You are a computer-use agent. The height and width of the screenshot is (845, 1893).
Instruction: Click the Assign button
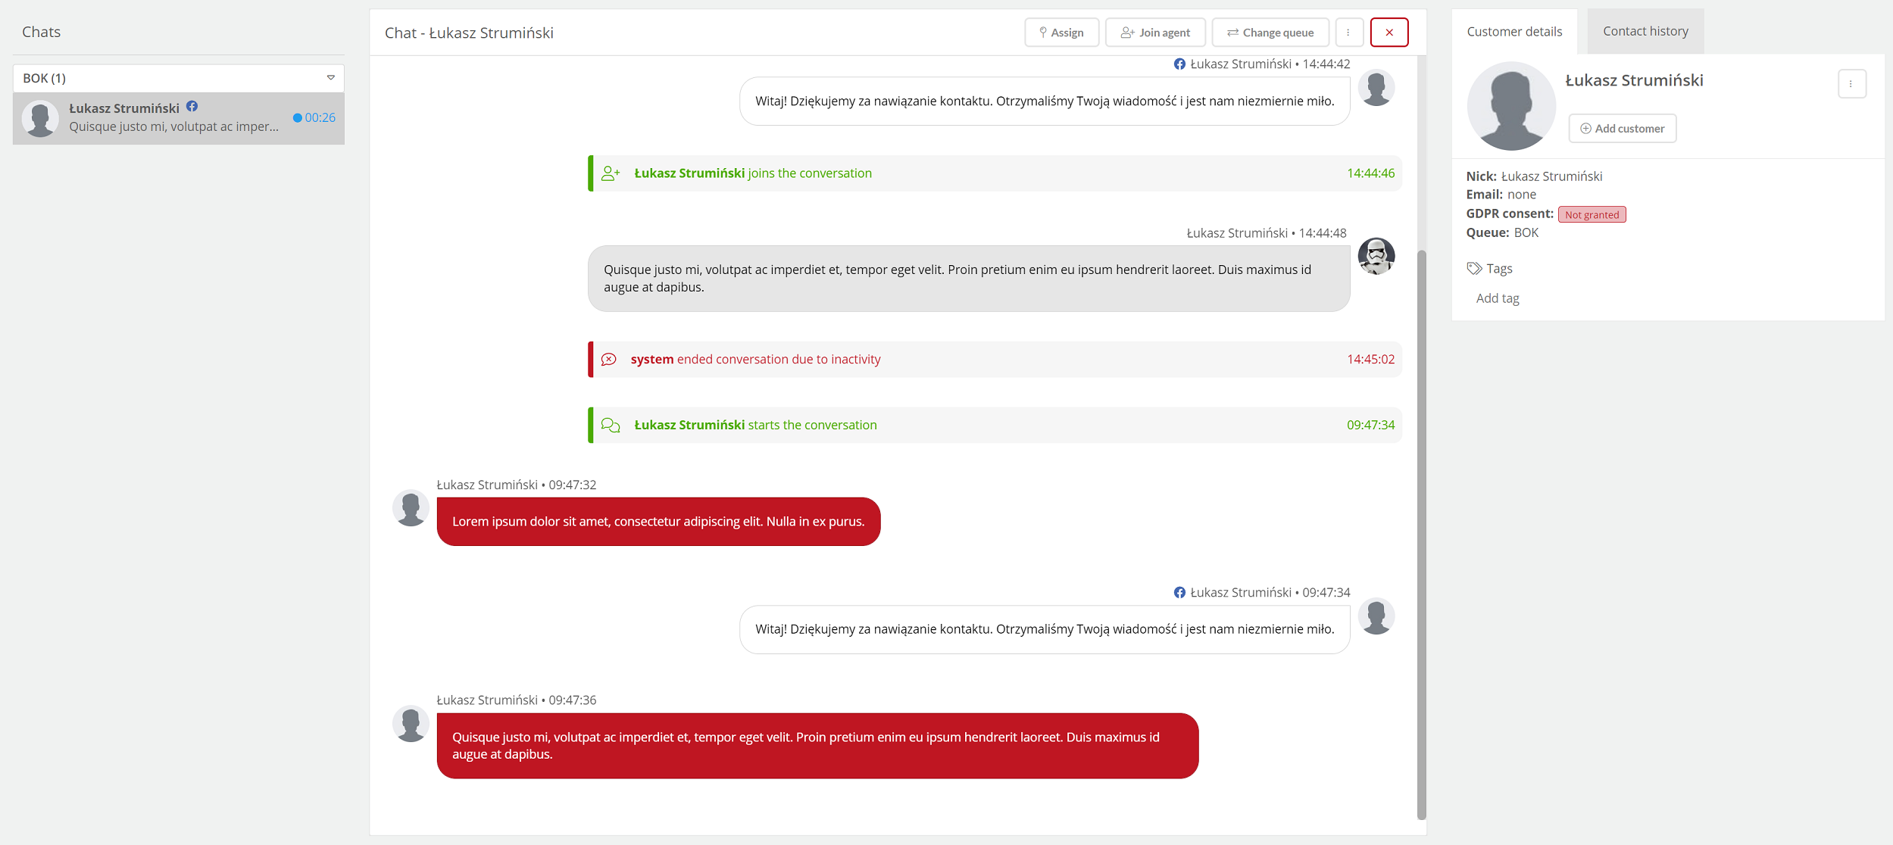1061,33
